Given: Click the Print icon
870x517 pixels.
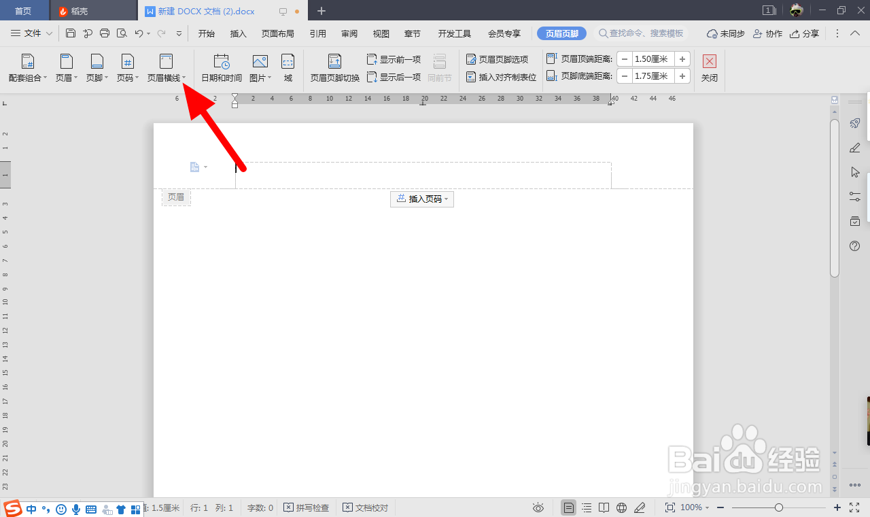Looking at the screenshot, I should (105, 33).
